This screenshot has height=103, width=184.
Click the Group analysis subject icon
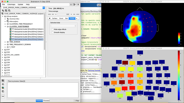point(5,16)
